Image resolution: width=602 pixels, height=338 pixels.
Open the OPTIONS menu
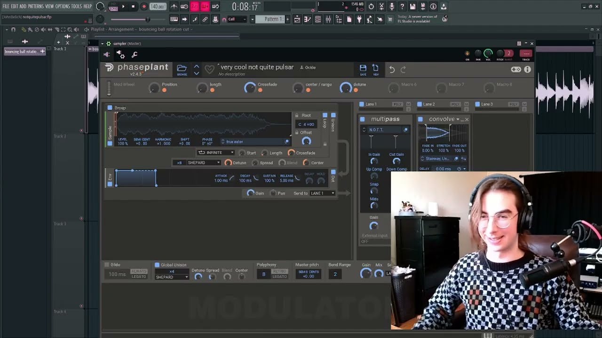point(63,6)
